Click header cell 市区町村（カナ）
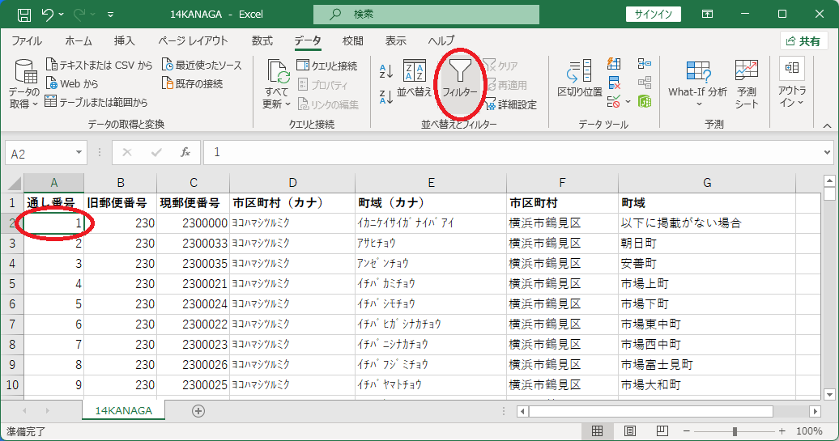The height and width of the screenshot is (441, 839). point(292,203)
